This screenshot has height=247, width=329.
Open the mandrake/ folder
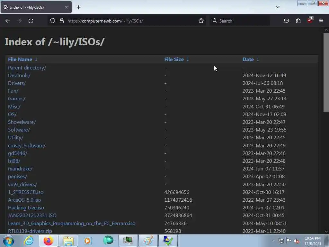[20, 169]
